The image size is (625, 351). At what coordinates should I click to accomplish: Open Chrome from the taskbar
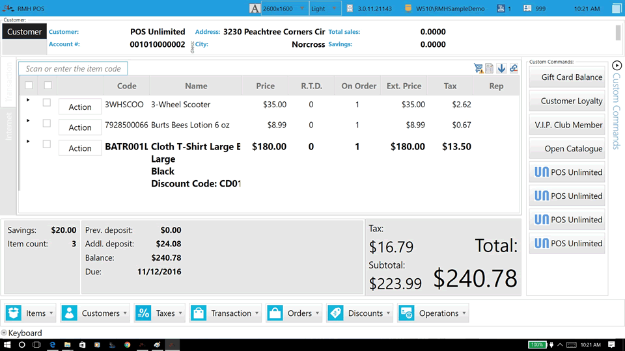pos(127,345)
